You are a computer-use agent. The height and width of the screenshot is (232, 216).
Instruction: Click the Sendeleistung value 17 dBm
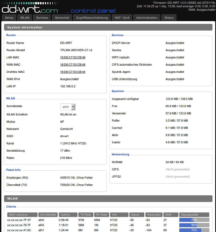(x=65, y=151)
